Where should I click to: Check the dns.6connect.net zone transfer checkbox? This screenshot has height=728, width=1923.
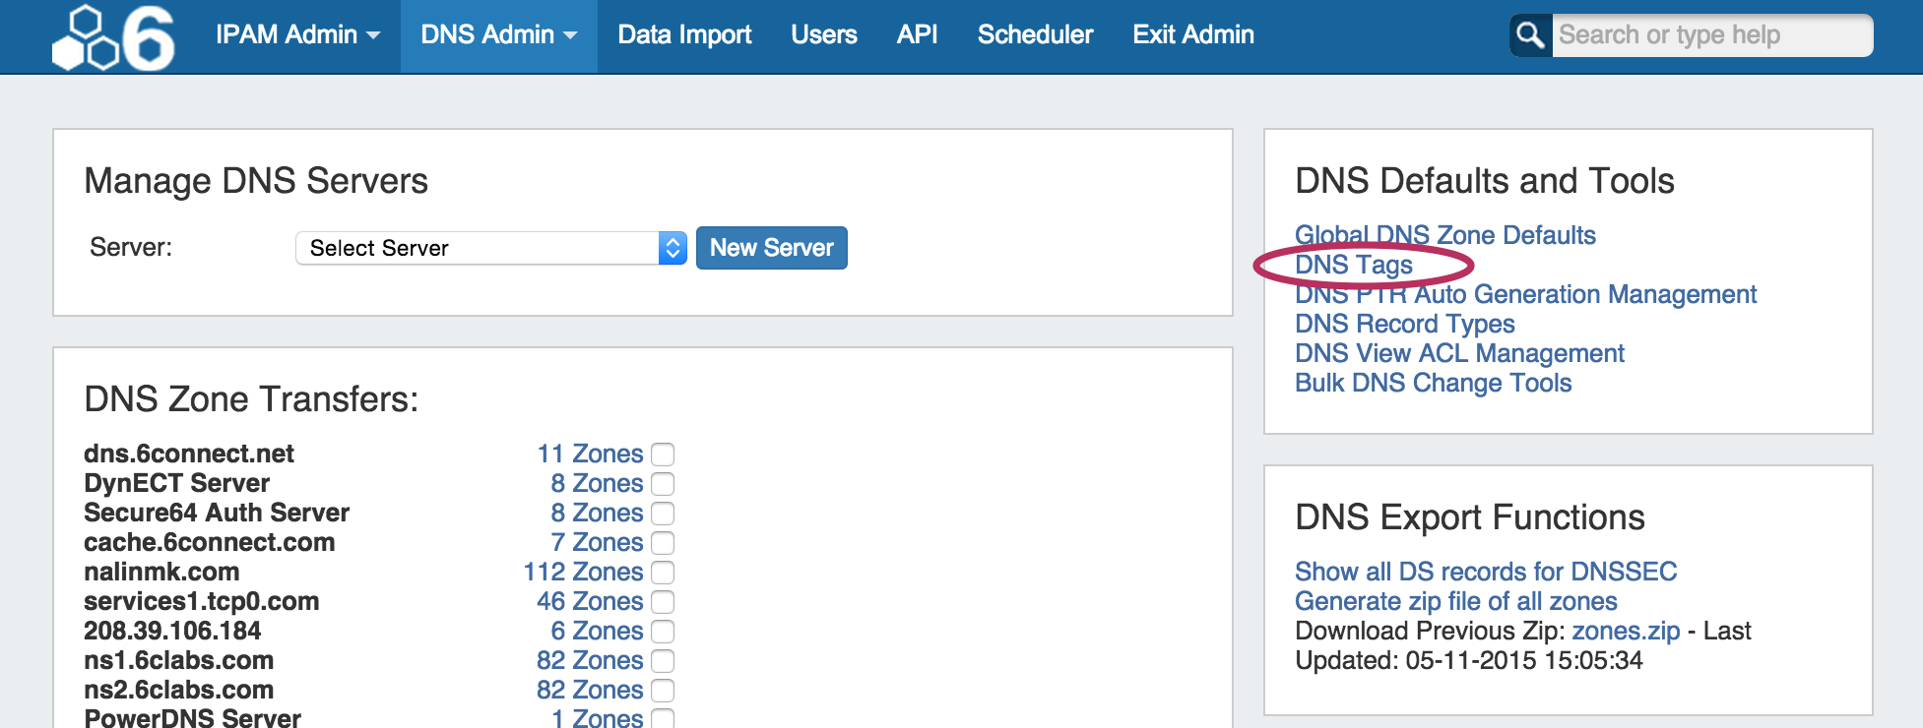click(x=663, y=455)
